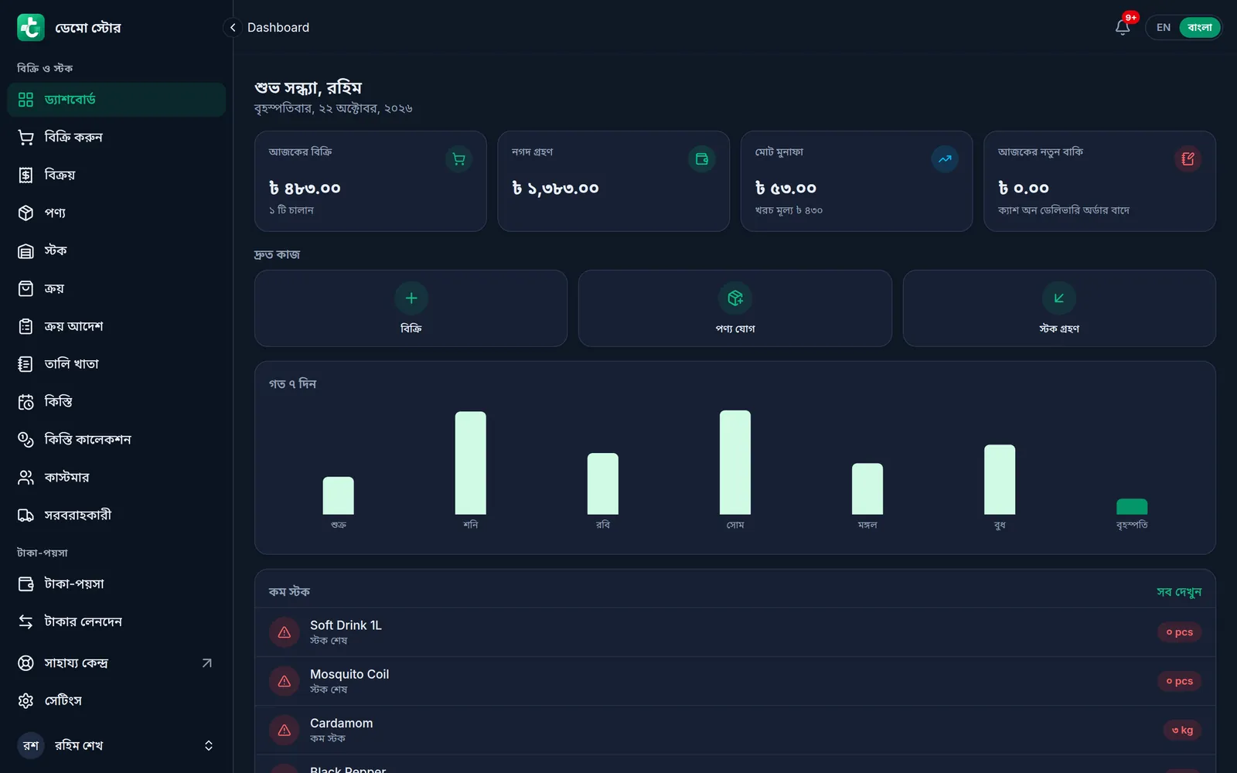Click the ০ pcs badge for Soft Drink 1L
1237x773 pixels.
(x=1179, y=632)
